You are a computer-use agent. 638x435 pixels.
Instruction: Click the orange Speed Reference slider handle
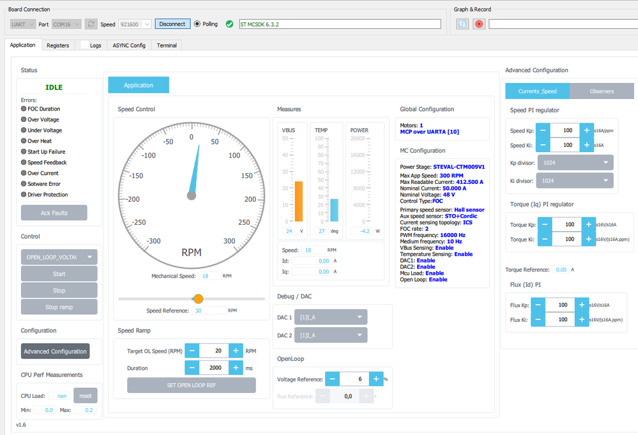coord(198,299)
